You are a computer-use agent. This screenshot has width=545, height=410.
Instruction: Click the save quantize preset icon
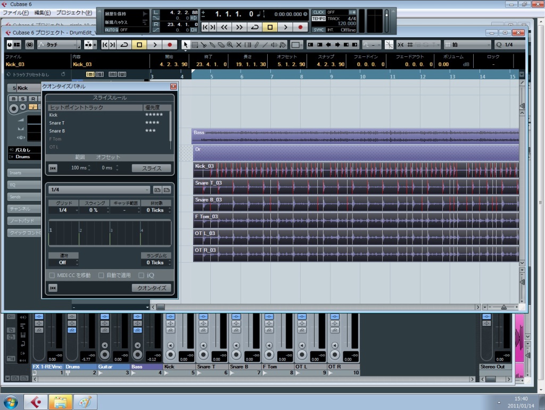pos(158,190)
